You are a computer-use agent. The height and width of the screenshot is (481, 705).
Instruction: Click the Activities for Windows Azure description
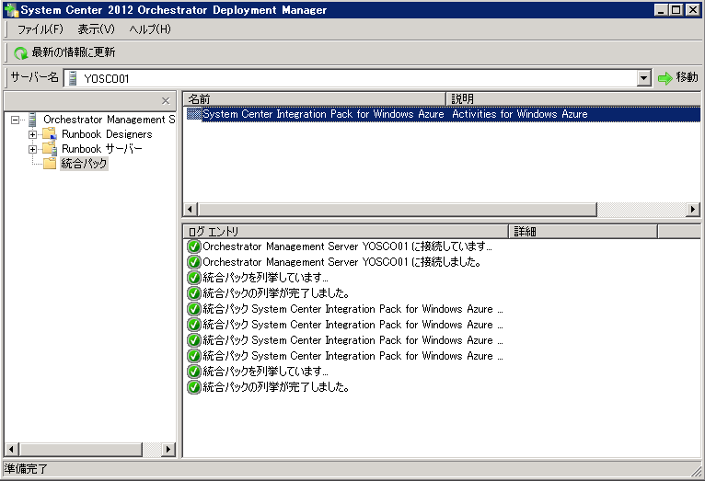point(520,114)
